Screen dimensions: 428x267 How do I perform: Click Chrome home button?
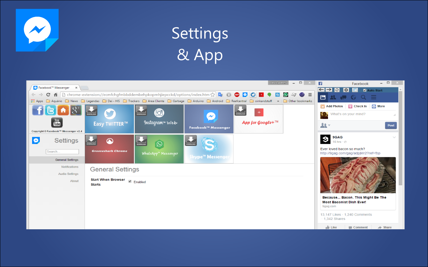tap(56, 95)
